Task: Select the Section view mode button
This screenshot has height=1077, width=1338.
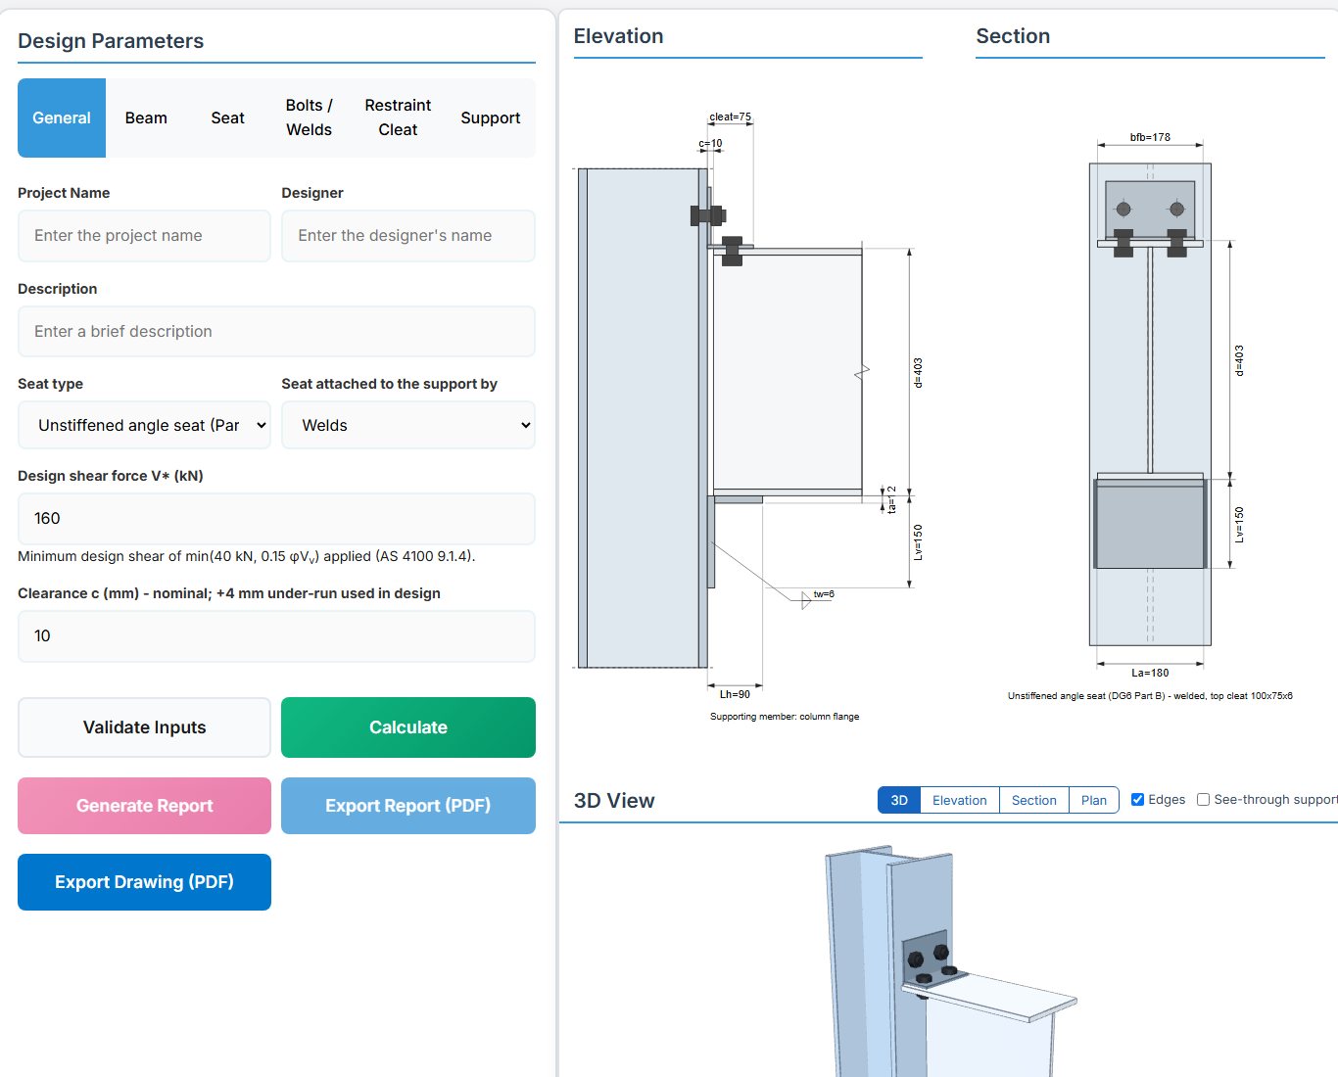Action: click(1034, 800)
